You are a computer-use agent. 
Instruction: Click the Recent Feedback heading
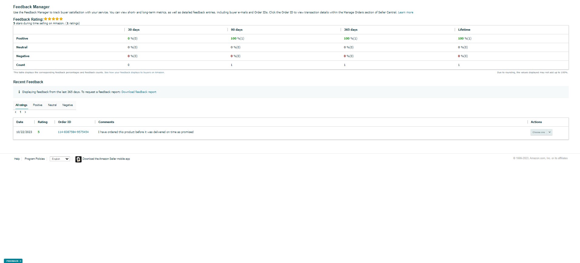point(28,82)
